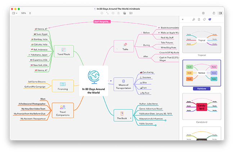
Task: Select the Before progress circle indicator
Action: (x=141, y=33)
